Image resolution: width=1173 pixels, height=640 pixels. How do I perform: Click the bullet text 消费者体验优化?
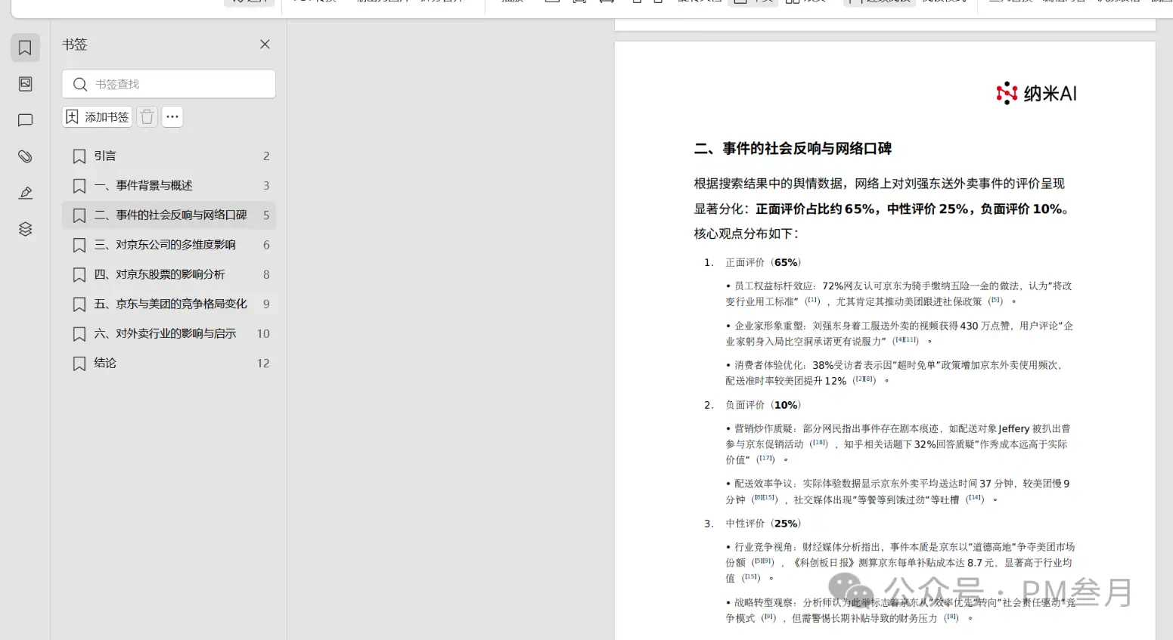click(x=770, y=365)
